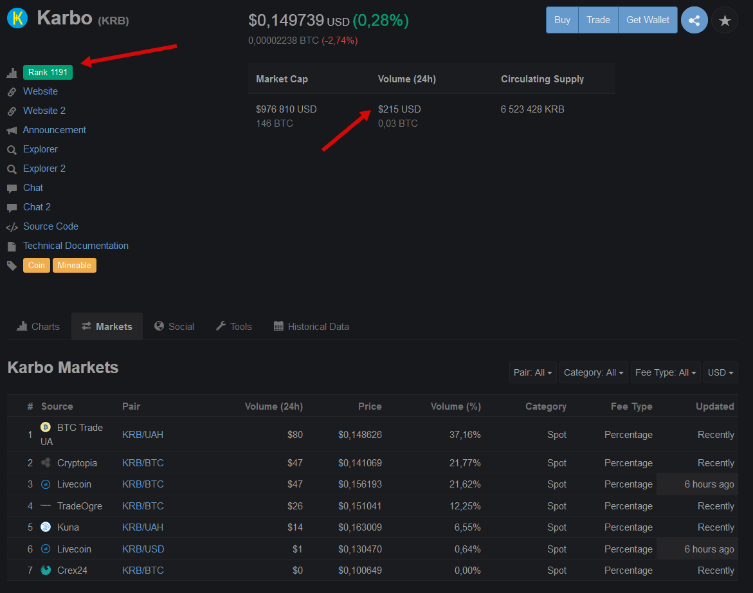Open the Chat link
The height and width of the screenshot is (593, 753).
pyautogui.click(x=33, y=188)
